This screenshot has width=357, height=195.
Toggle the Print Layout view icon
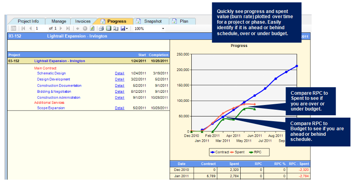(108, 28)
